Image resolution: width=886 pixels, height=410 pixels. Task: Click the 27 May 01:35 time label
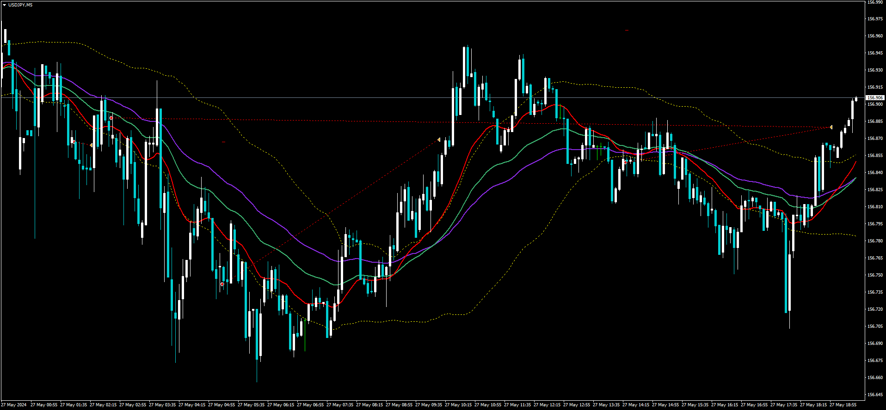pyautogui.click(x=74, y=405)
